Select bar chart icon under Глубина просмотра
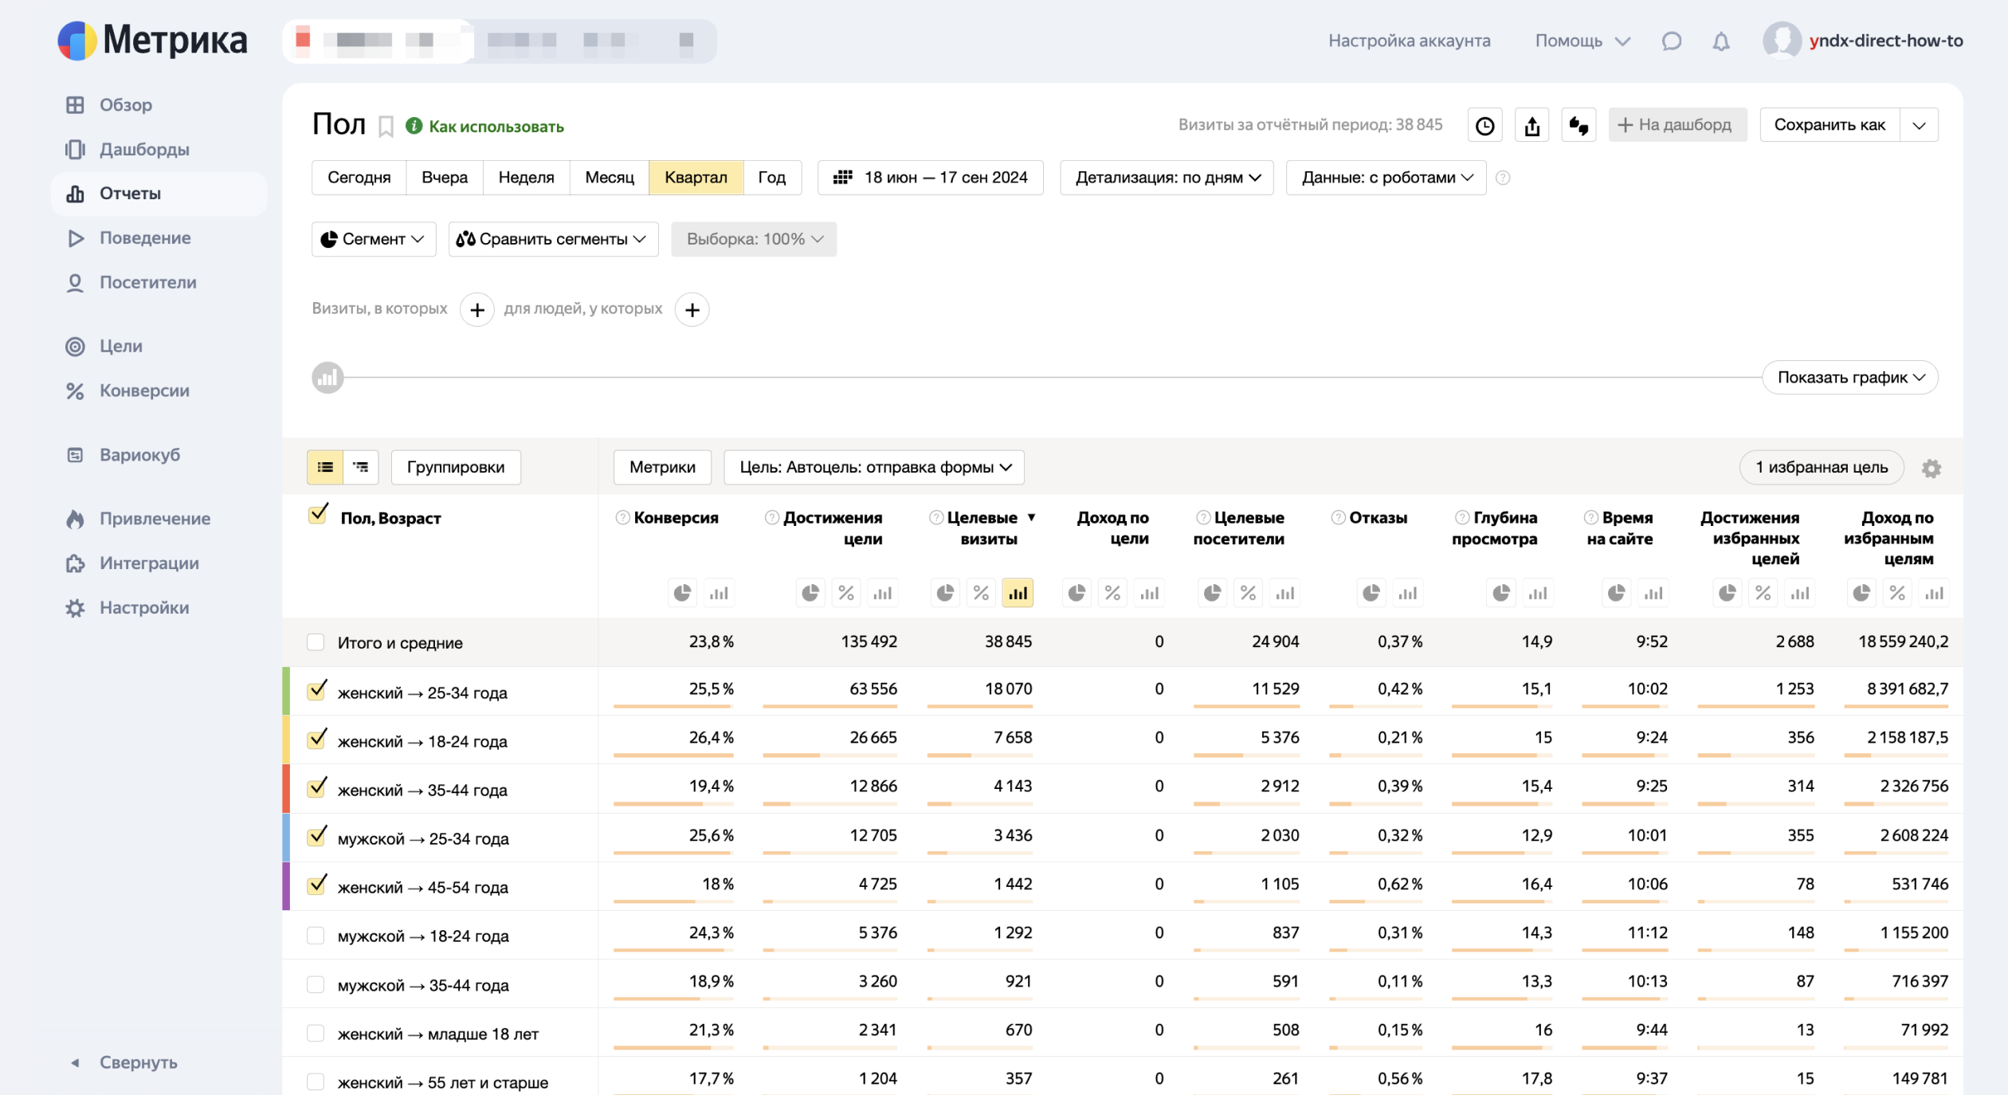 point(1538,593)
